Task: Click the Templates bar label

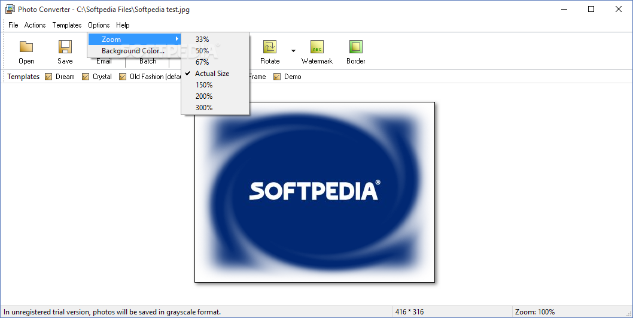Action: point(23,77)
